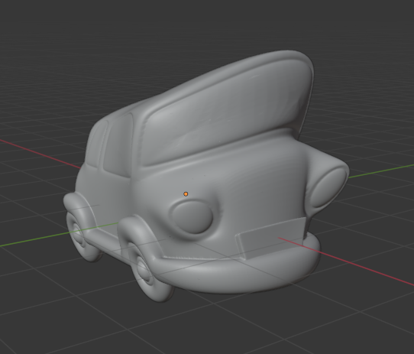This screenshot has width=414, height=354.
Task: Click the car model's round front headlight
Action: point(192,216)
